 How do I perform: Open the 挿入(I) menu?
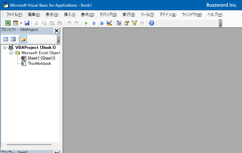pyautogui.click(x=69, y=15)
